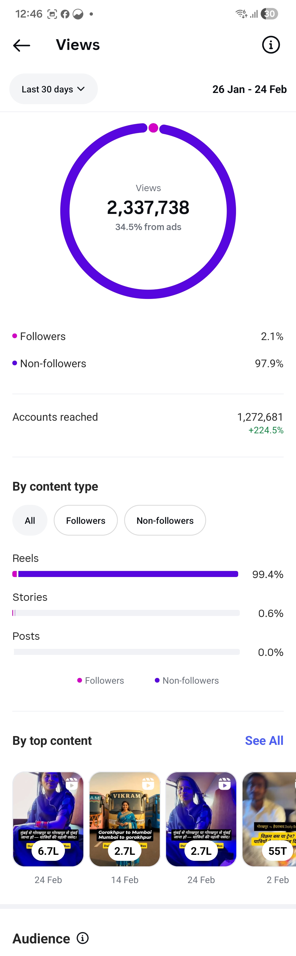
Task: Tap the 26 Jan - 24 Feb date range
Action: [249, 89]
